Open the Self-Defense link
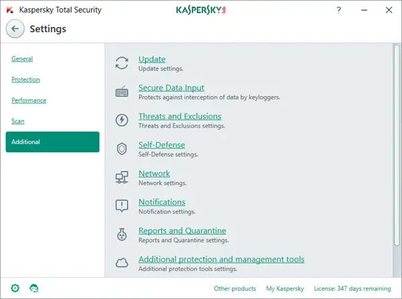 (161, 145)
